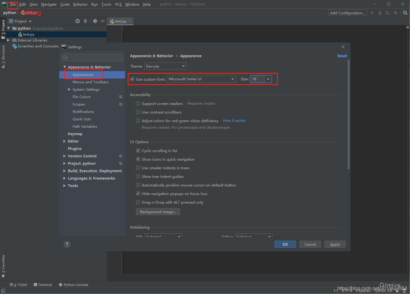
Task: Click the Debug bug icon in toolbar
Action: 380,13
